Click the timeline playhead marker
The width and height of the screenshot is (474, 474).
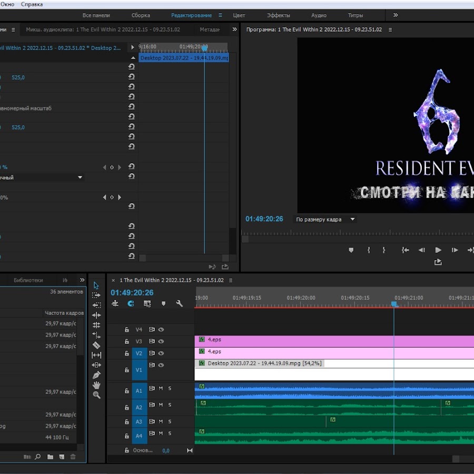(394, 304)
